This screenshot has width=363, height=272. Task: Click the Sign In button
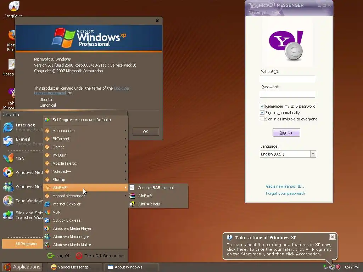tap(286, 132)
